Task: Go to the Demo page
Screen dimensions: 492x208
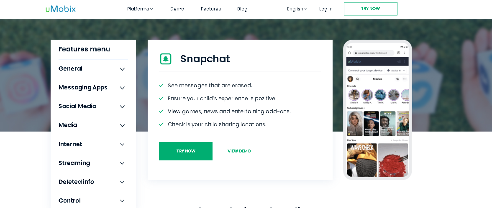Action: (x=177, y=9)
